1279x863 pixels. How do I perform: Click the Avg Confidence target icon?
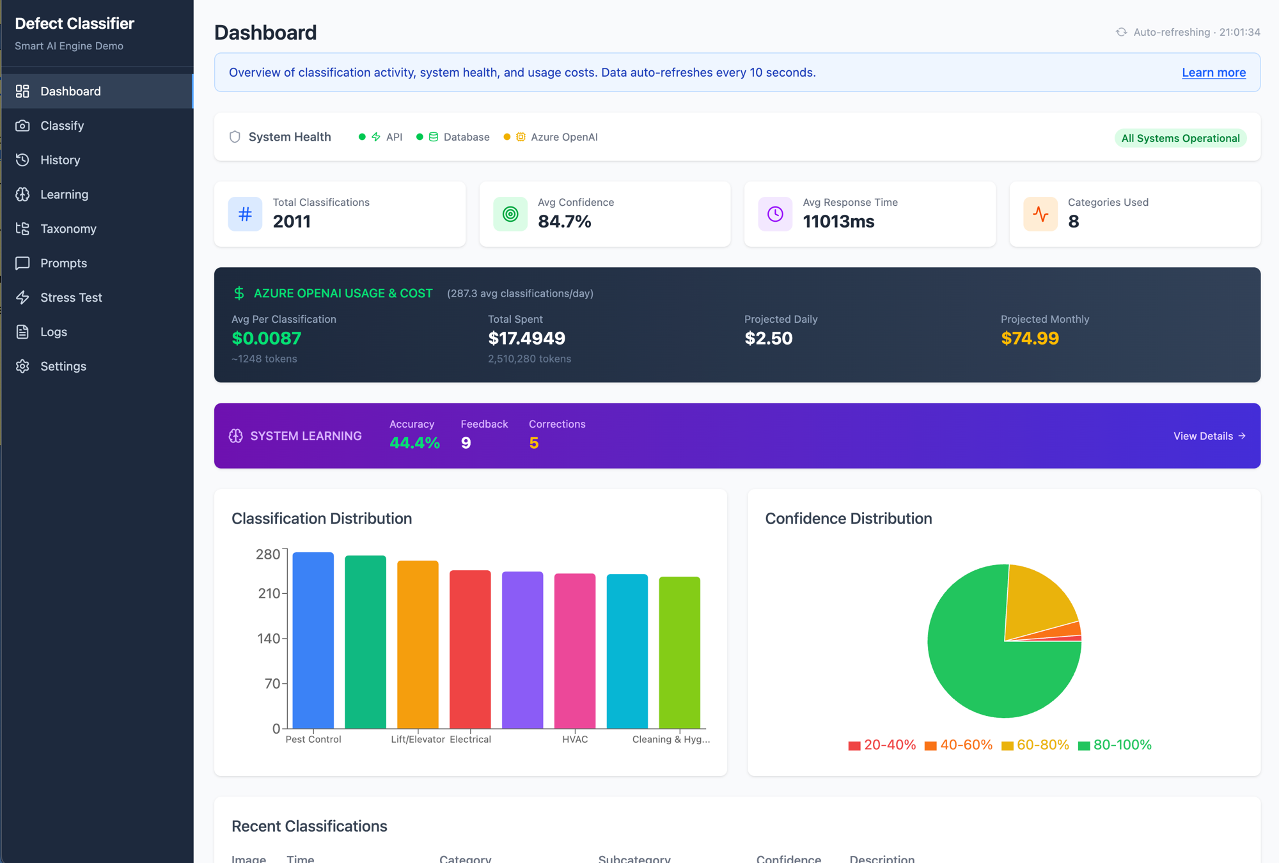click(510, 214)
